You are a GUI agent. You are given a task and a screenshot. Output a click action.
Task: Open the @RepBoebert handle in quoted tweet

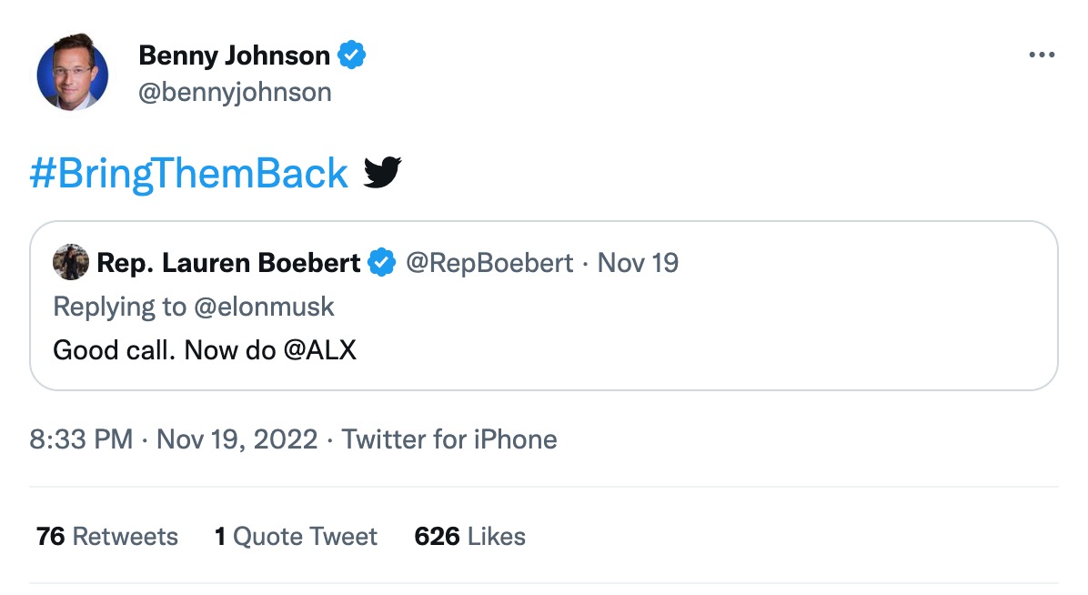click(x=489, y=263)
